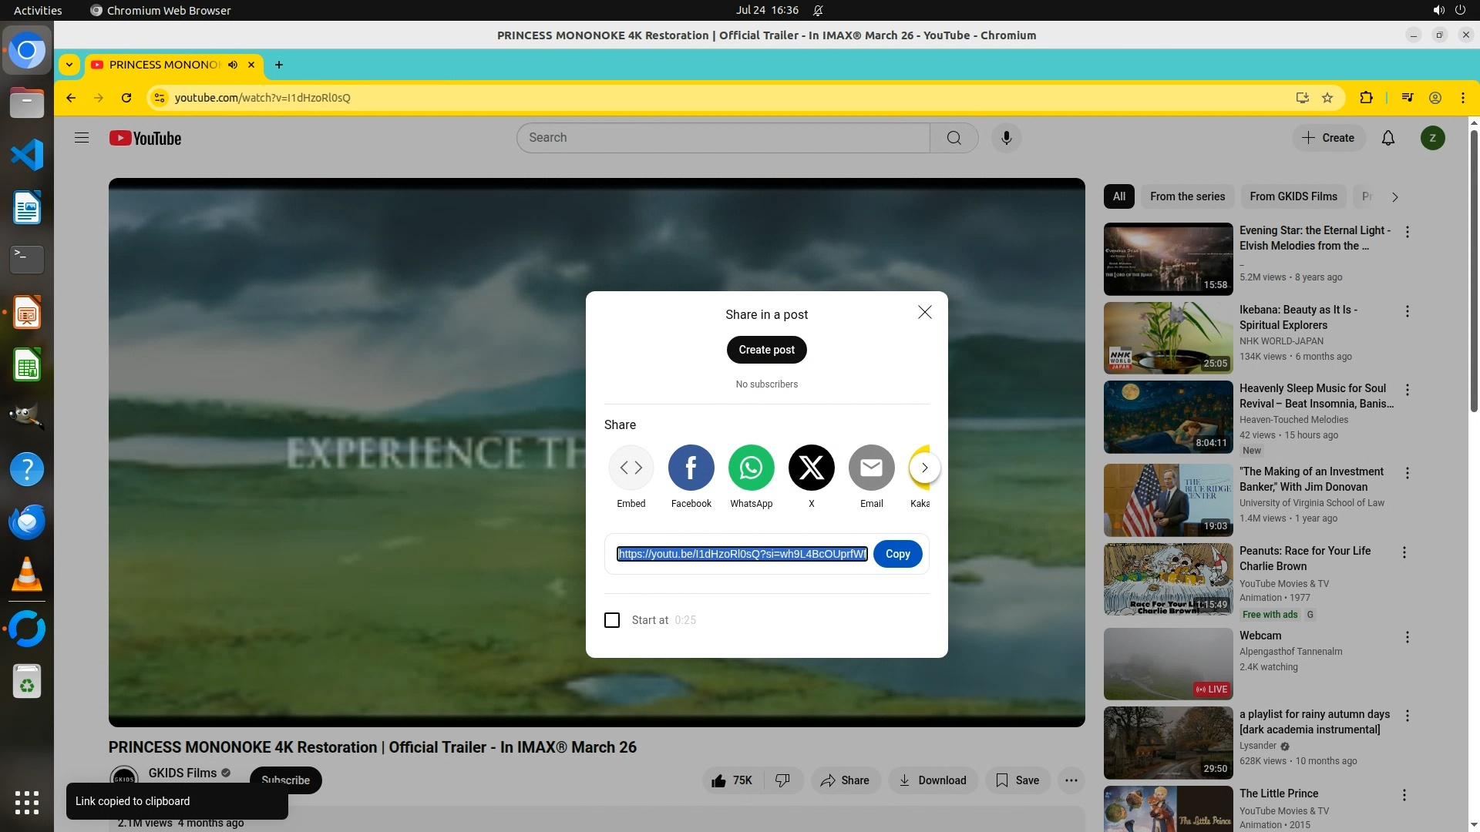Select the Email share icon
1480x832 pixels.
coord(871,468)
